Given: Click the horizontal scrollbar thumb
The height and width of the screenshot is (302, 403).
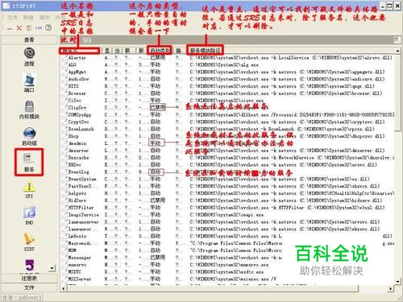Looking at the screenshot, I should 212,289.
